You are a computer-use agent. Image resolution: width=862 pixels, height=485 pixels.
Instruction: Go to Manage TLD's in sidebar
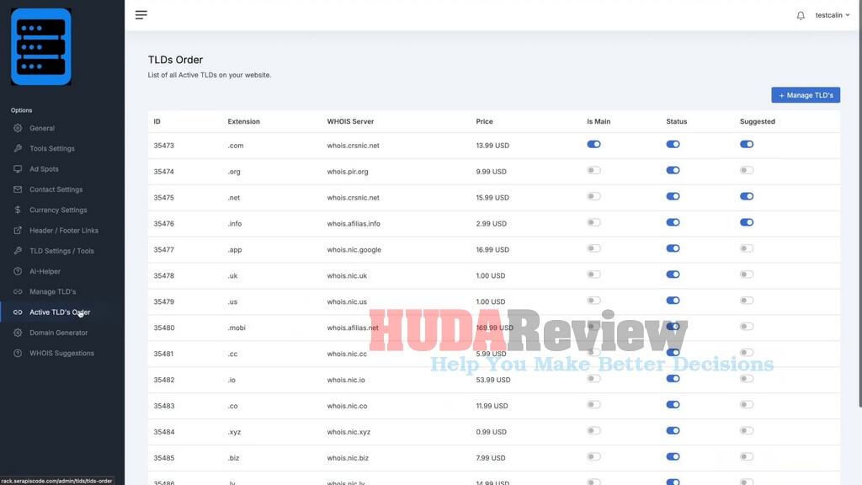(x=53, y=291)
